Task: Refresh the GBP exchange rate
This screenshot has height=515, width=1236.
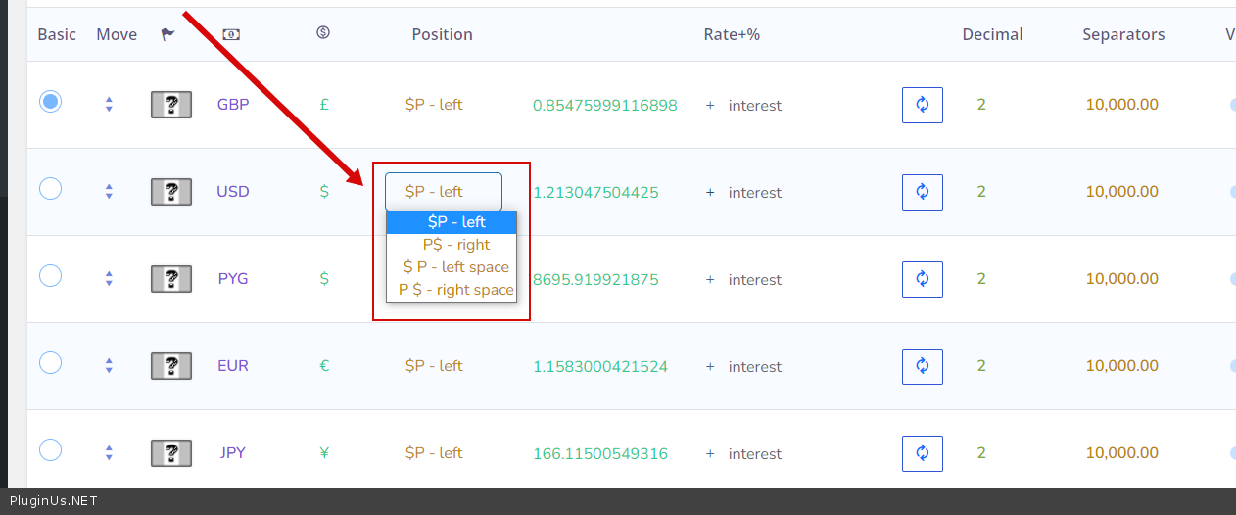Action: pos(922,105)
